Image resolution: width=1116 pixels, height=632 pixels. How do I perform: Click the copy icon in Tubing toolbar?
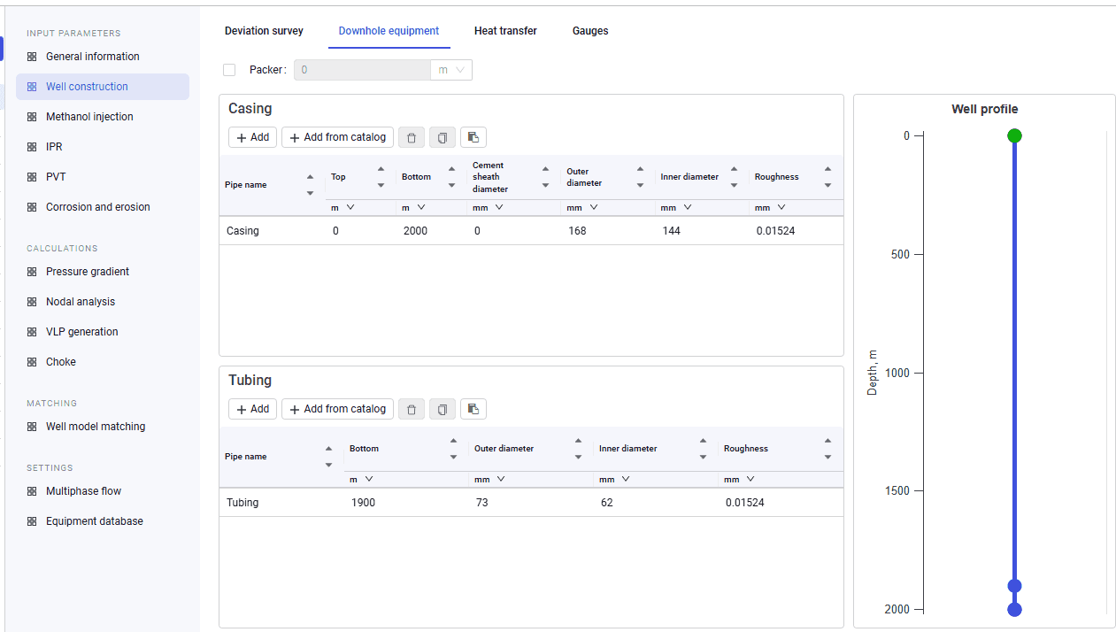pos(443,409)
